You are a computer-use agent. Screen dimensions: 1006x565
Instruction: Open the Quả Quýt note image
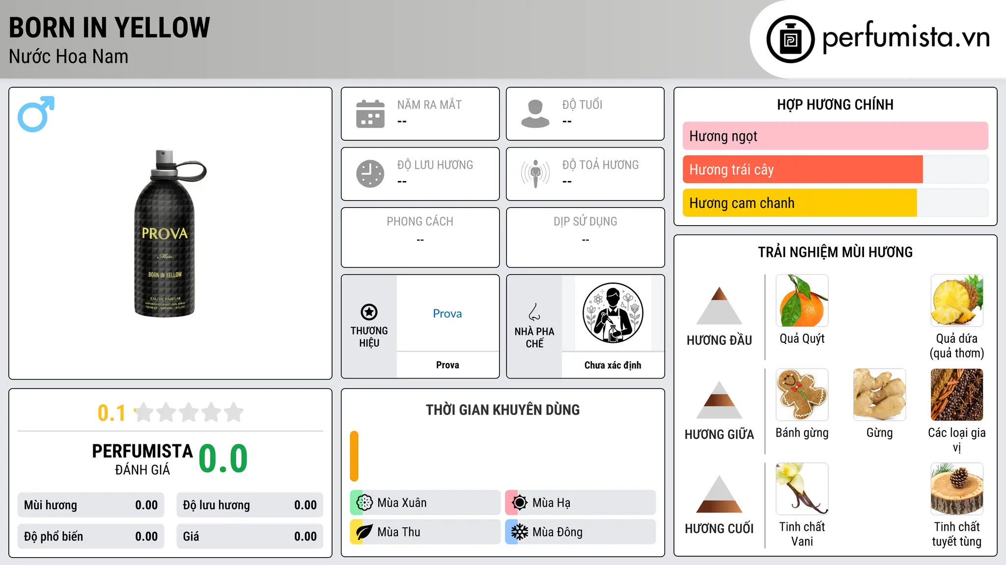click(x=802, y=301)
